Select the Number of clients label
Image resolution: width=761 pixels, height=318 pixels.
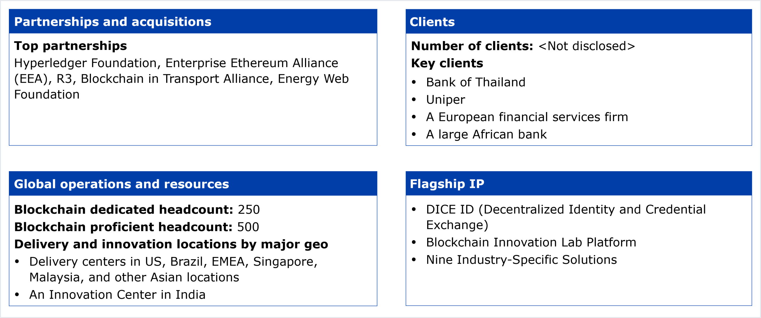point(472,46)
